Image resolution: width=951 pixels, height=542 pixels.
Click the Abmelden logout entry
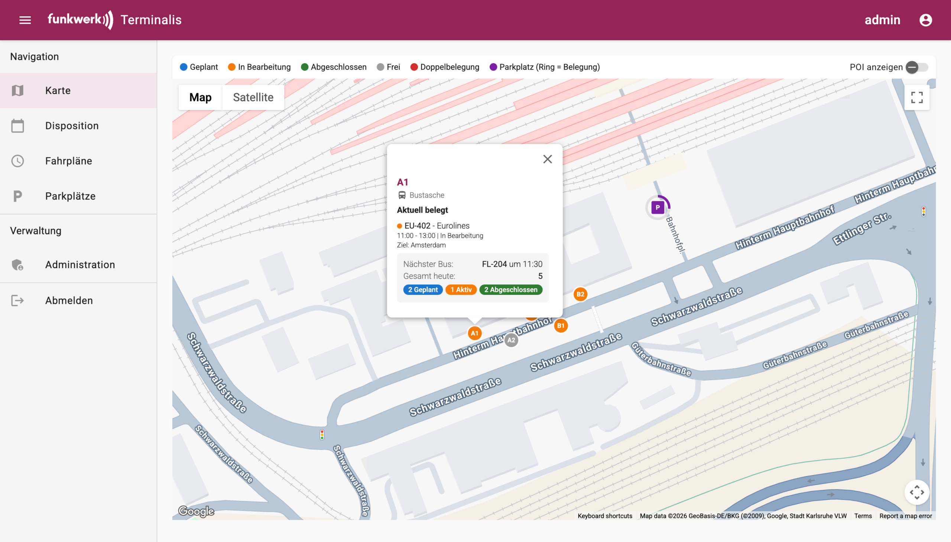69,301
